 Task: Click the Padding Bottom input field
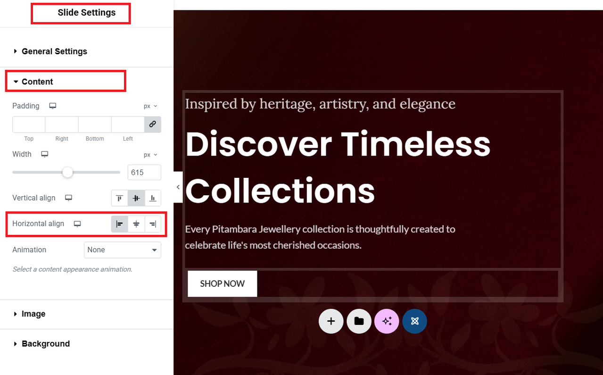pyautogui.click(x=95, y=125)
